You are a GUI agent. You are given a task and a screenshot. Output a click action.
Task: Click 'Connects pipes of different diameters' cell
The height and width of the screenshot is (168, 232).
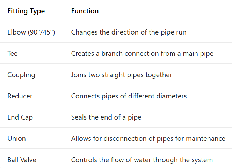click(129, 96)
